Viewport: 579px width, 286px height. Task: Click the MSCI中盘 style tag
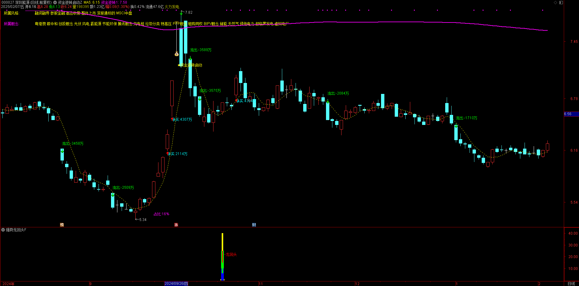coord(124,13)
